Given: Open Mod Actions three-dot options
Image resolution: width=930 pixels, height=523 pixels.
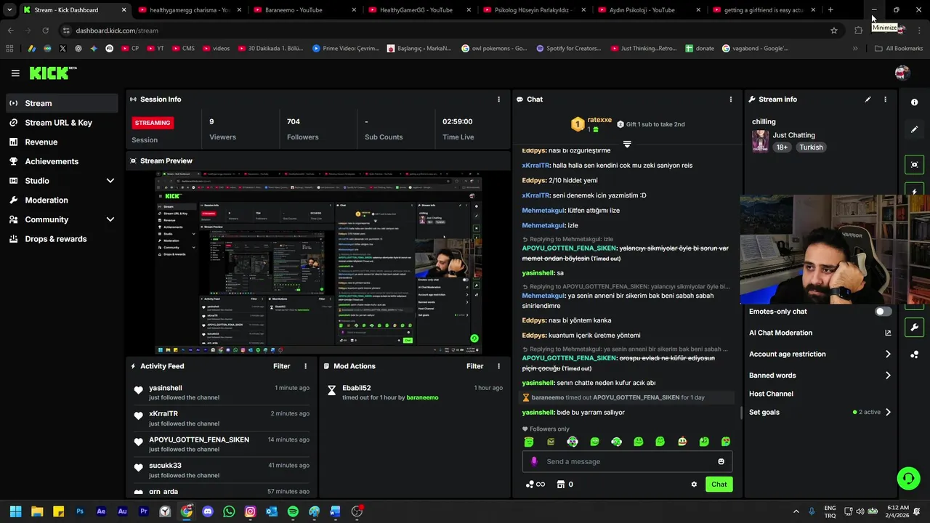Looking at the screenshot, I should pyautogui.click(x=498, y=366).
